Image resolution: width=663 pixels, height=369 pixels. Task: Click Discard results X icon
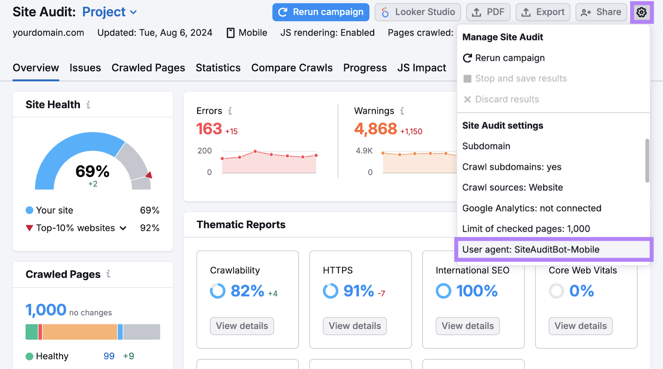click(x=467, y=99)
